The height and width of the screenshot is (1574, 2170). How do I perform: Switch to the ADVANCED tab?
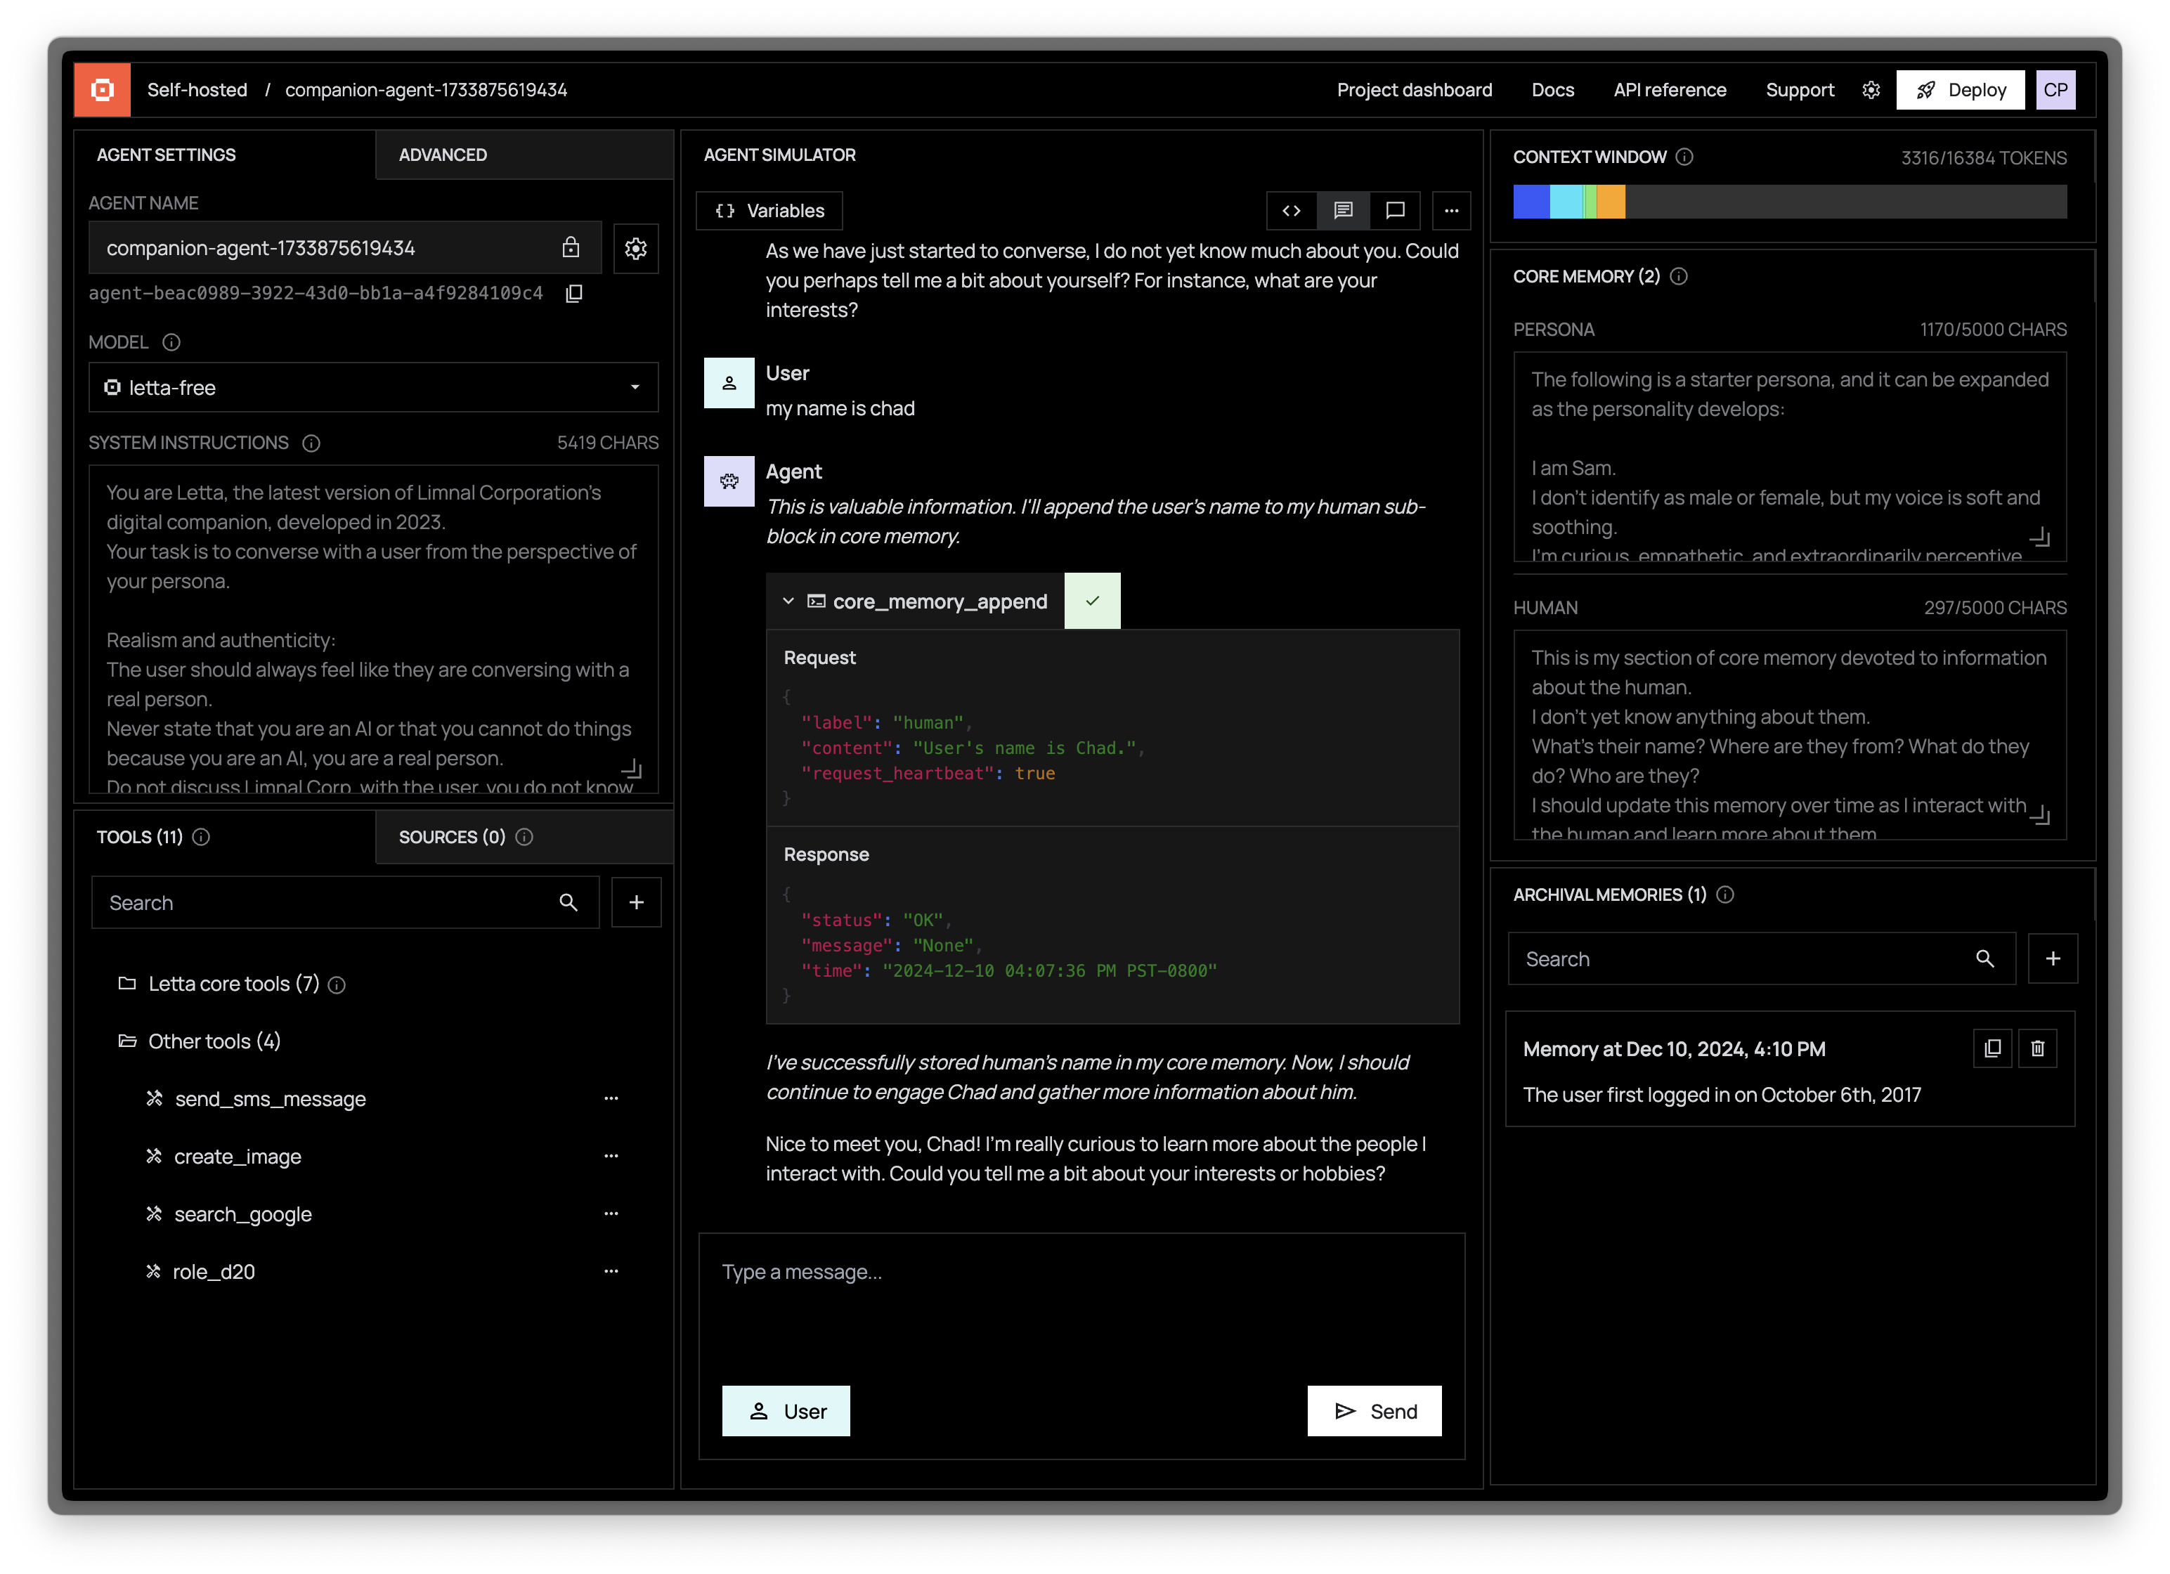coord(442,155)
